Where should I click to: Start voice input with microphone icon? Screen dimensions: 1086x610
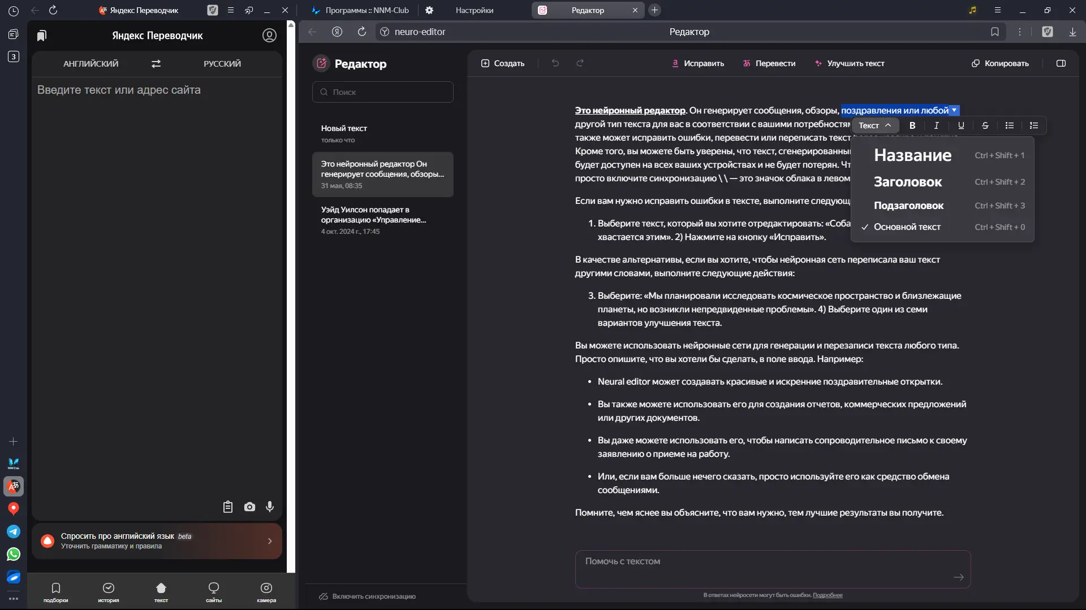click(270, 507)
